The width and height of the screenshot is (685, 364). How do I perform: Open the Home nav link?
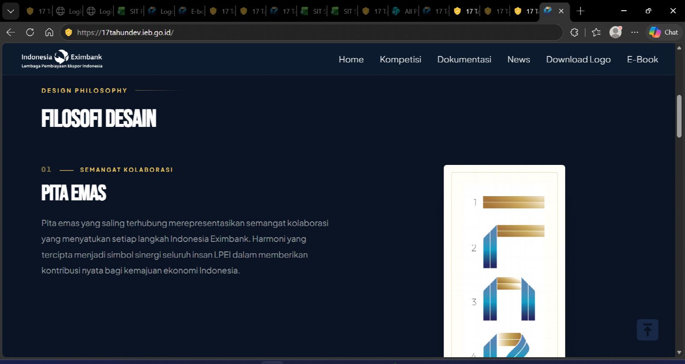click(351, 59)
